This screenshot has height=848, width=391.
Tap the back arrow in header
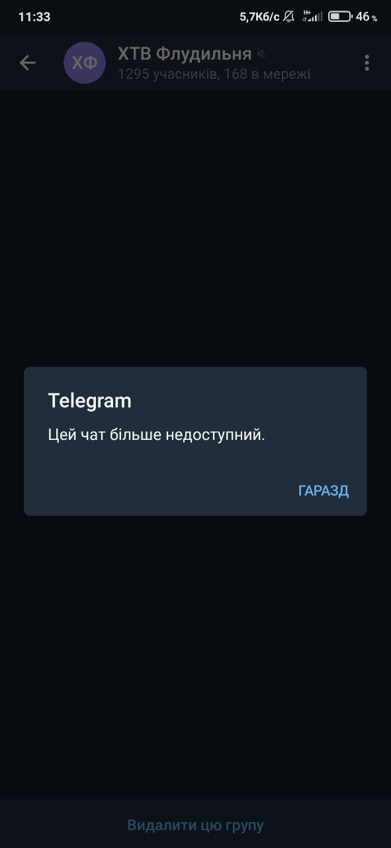pyautogui.click(x=27, y=63)
